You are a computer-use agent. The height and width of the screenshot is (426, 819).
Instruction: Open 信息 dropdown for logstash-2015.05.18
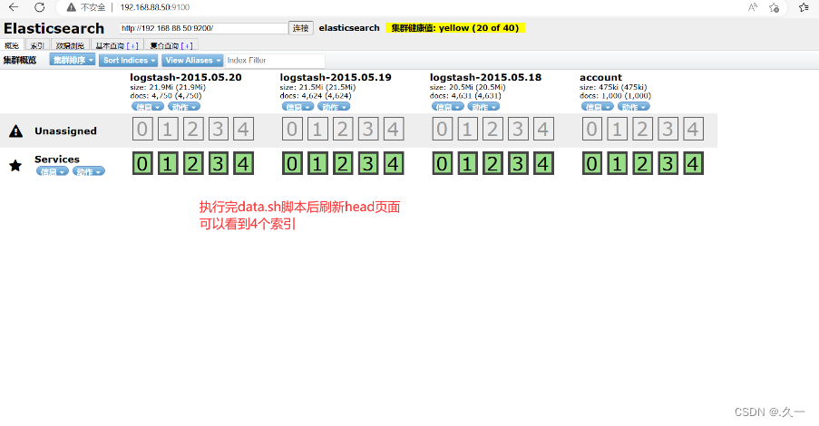(x=448, y=107)
